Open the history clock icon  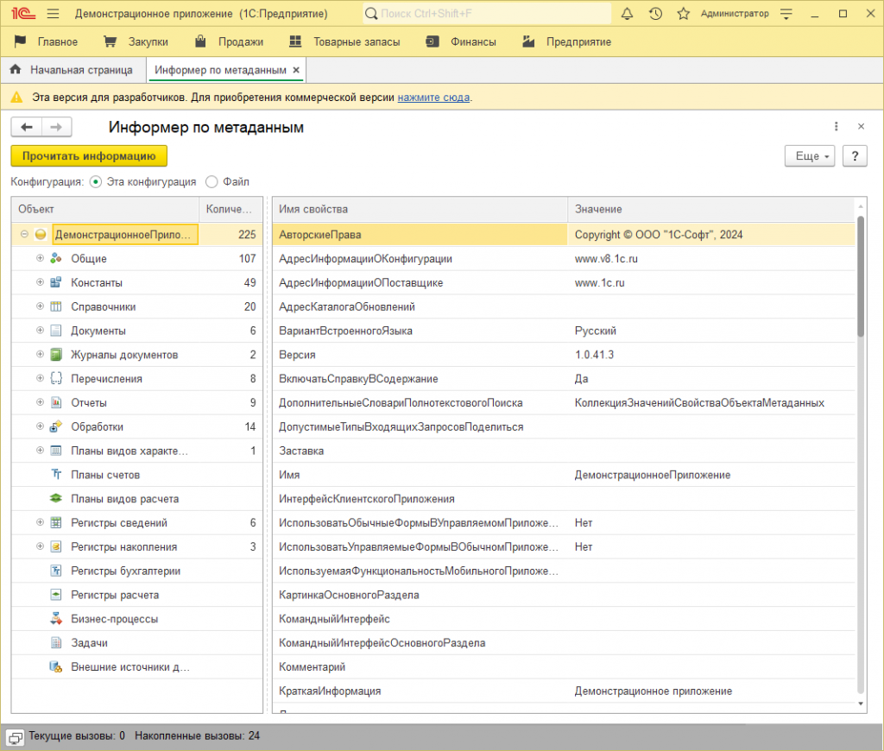point(655,14)
